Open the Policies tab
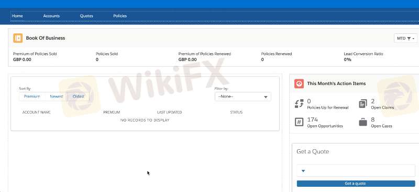The image size is (419, 192). coord(120,16)
